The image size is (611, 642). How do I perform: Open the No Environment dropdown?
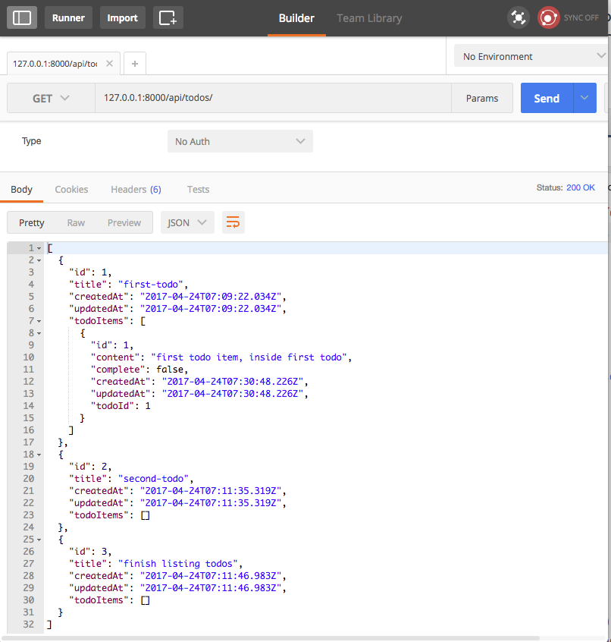tap(531, 56)
